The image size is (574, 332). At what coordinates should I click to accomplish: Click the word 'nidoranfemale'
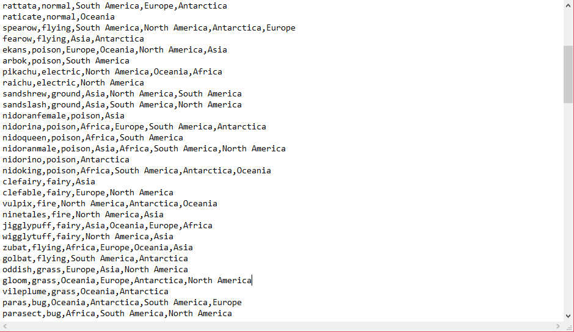pyautogui.click(x=34, y=116)
